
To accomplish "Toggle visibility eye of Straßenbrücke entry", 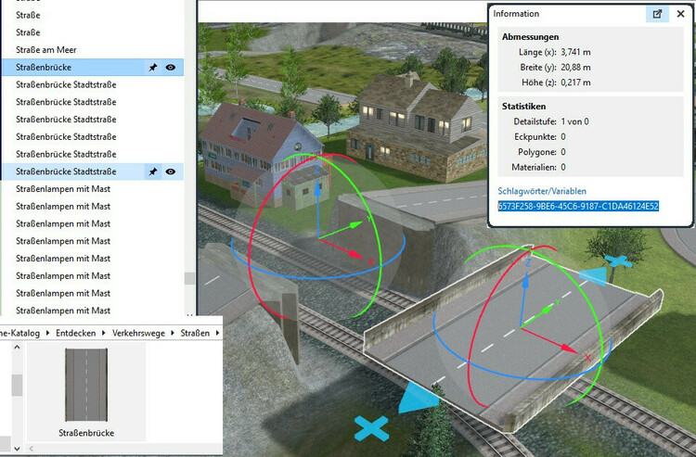I will (171, 68).
